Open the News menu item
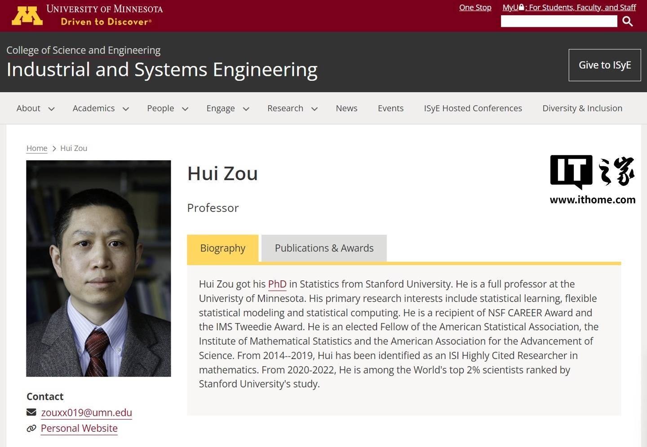 pos(346,108)
